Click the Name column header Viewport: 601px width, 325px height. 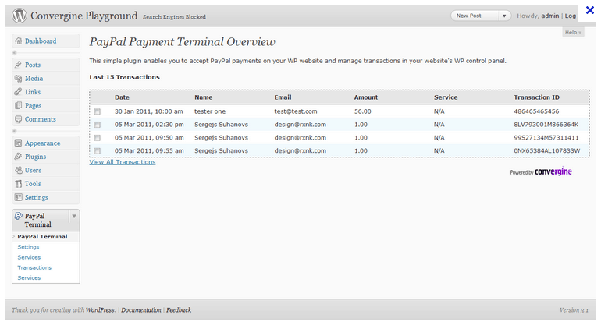coord(203,97)
